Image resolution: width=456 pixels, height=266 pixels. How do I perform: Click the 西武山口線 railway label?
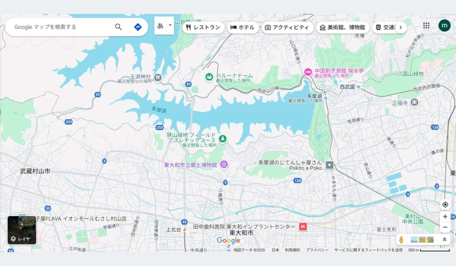point(268,89)
